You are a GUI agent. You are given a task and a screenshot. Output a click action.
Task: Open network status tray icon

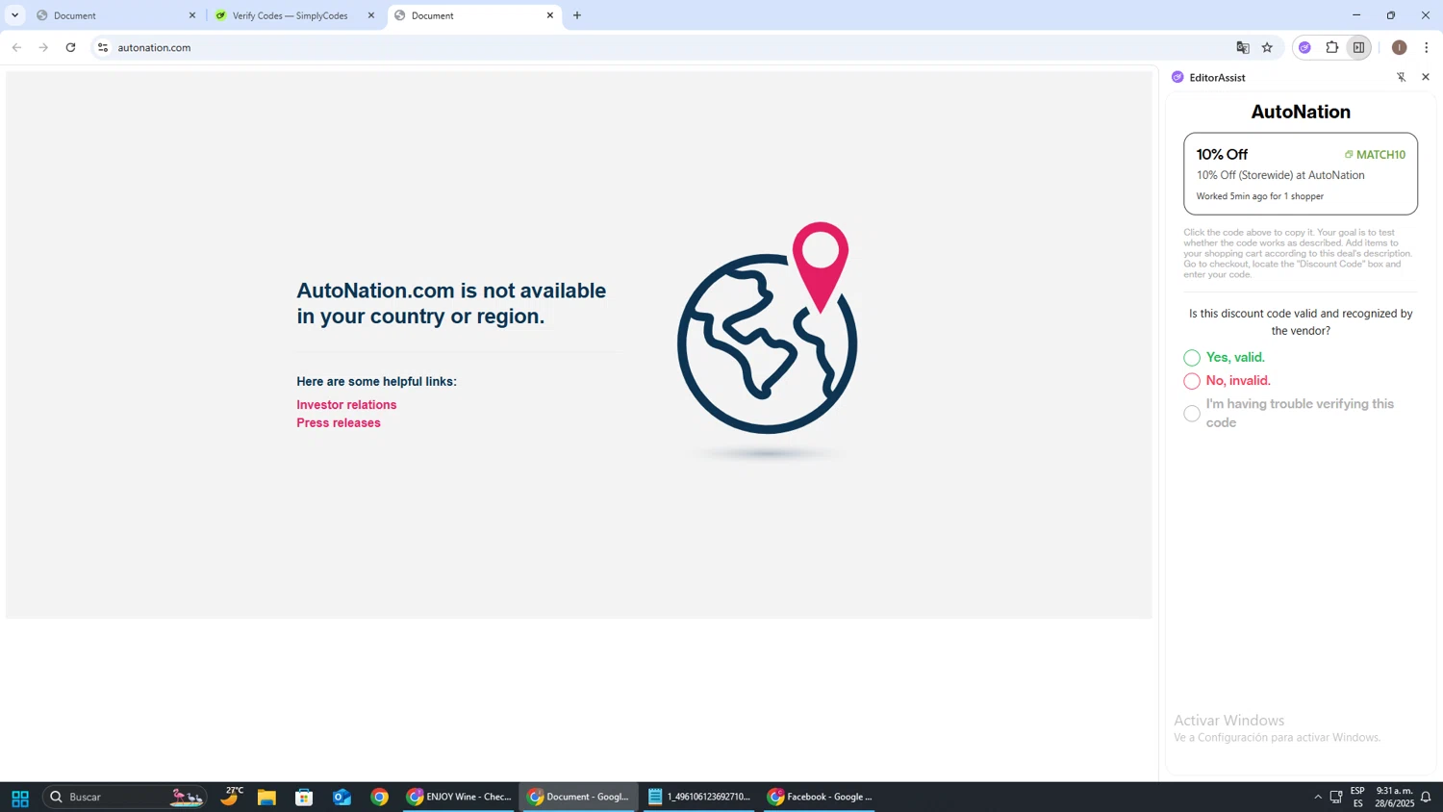1336,798
